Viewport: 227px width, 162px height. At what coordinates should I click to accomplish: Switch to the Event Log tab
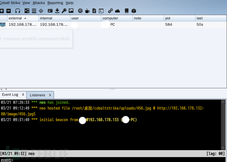10,95
